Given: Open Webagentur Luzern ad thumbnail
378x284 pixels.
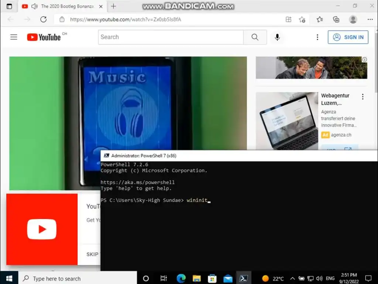Looking at the screenshot, I should pos(287,121).
